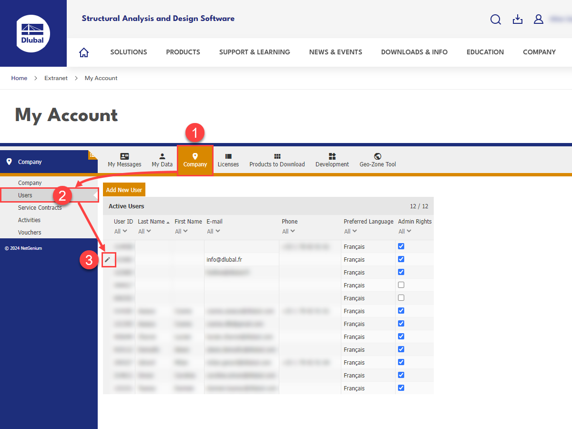Open the My Data person icon tab
The height and width of the screenshot is (429, 572).
162,160
